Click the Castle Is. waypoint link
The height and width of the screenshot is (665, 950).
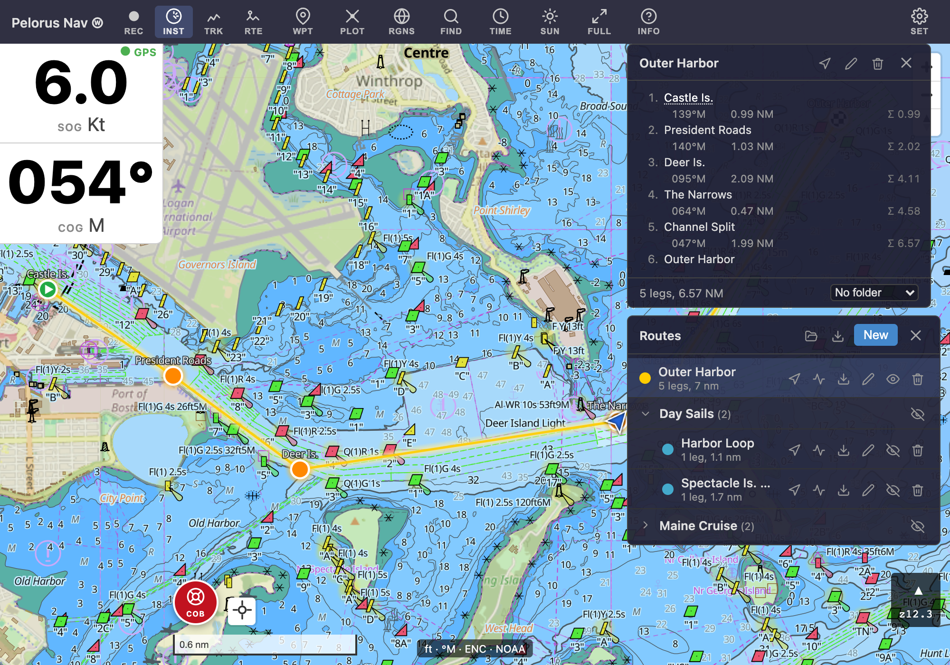tap(688, 98)
